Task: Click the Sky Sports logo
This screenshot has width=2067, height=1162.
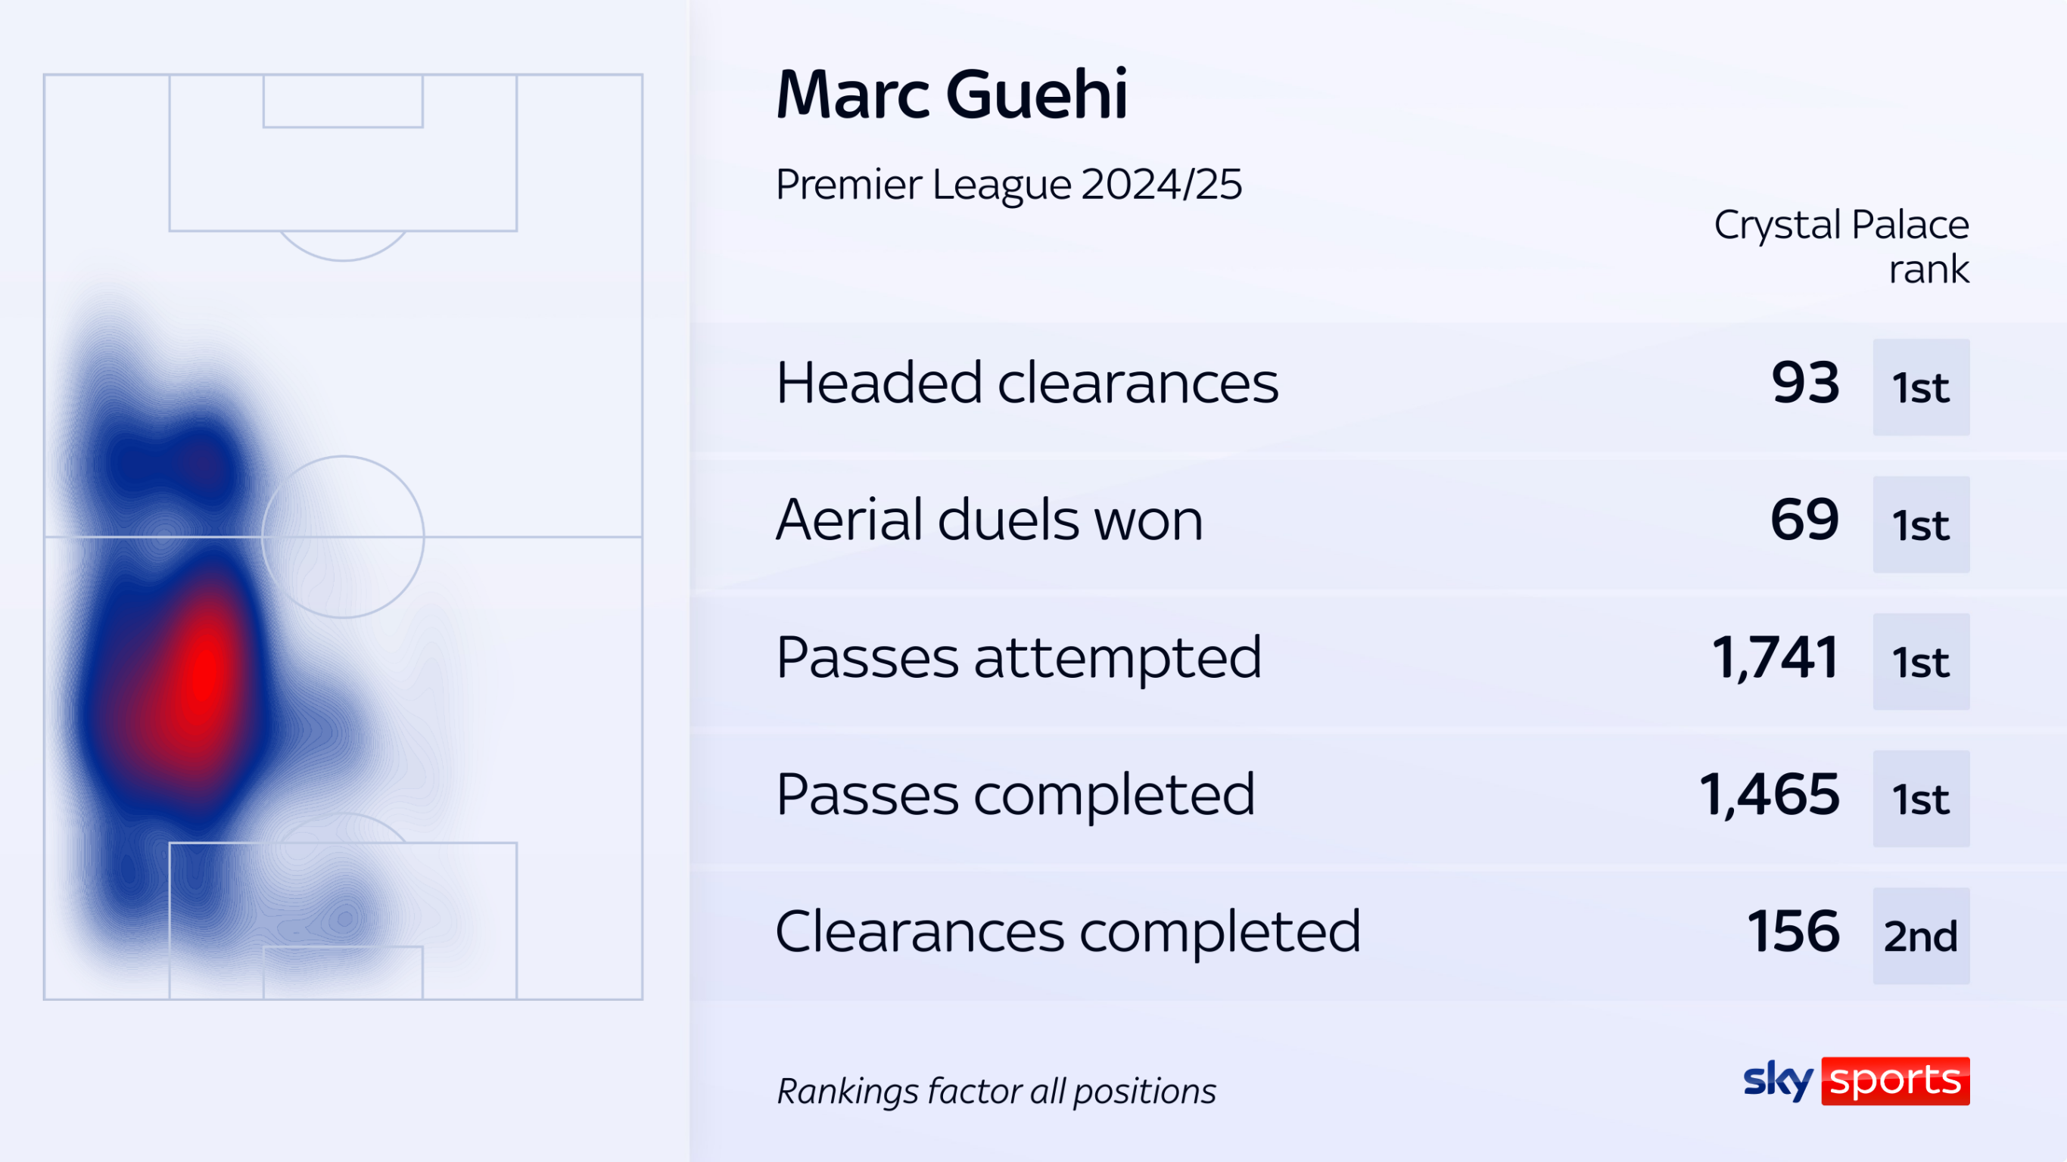Action: (x=1856, y=1081)
